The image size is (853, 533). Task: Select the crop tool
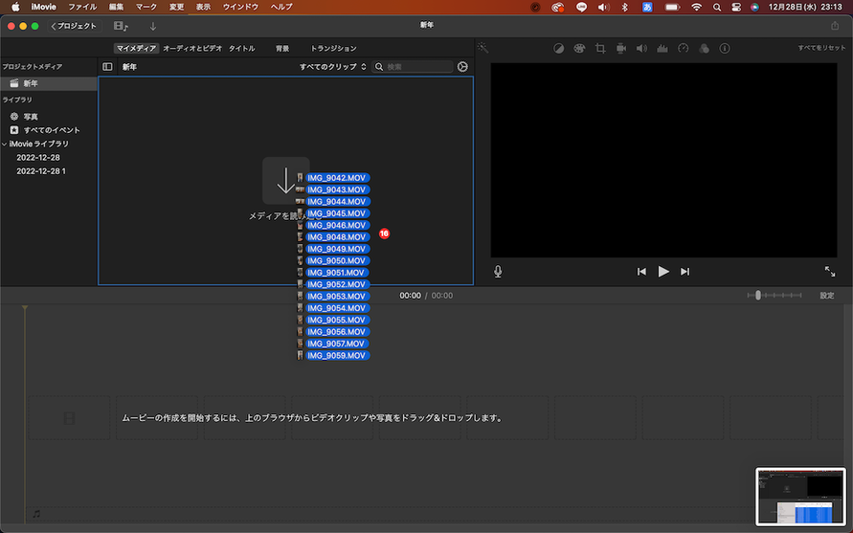601,48
